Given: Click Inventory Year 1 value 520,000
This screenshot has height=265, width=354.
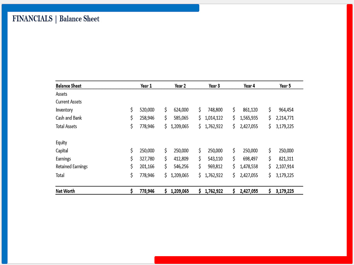Looking at the screenshot, I should pyautogui.click(x=147, y=110).
